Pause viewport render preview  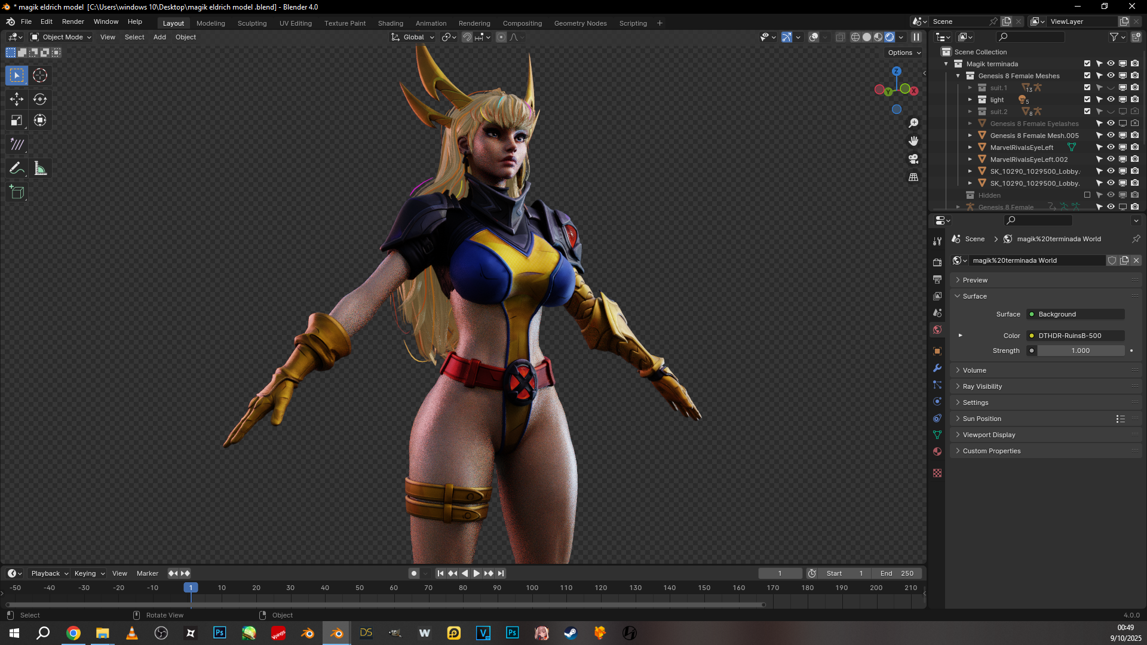tap(916, 37)
